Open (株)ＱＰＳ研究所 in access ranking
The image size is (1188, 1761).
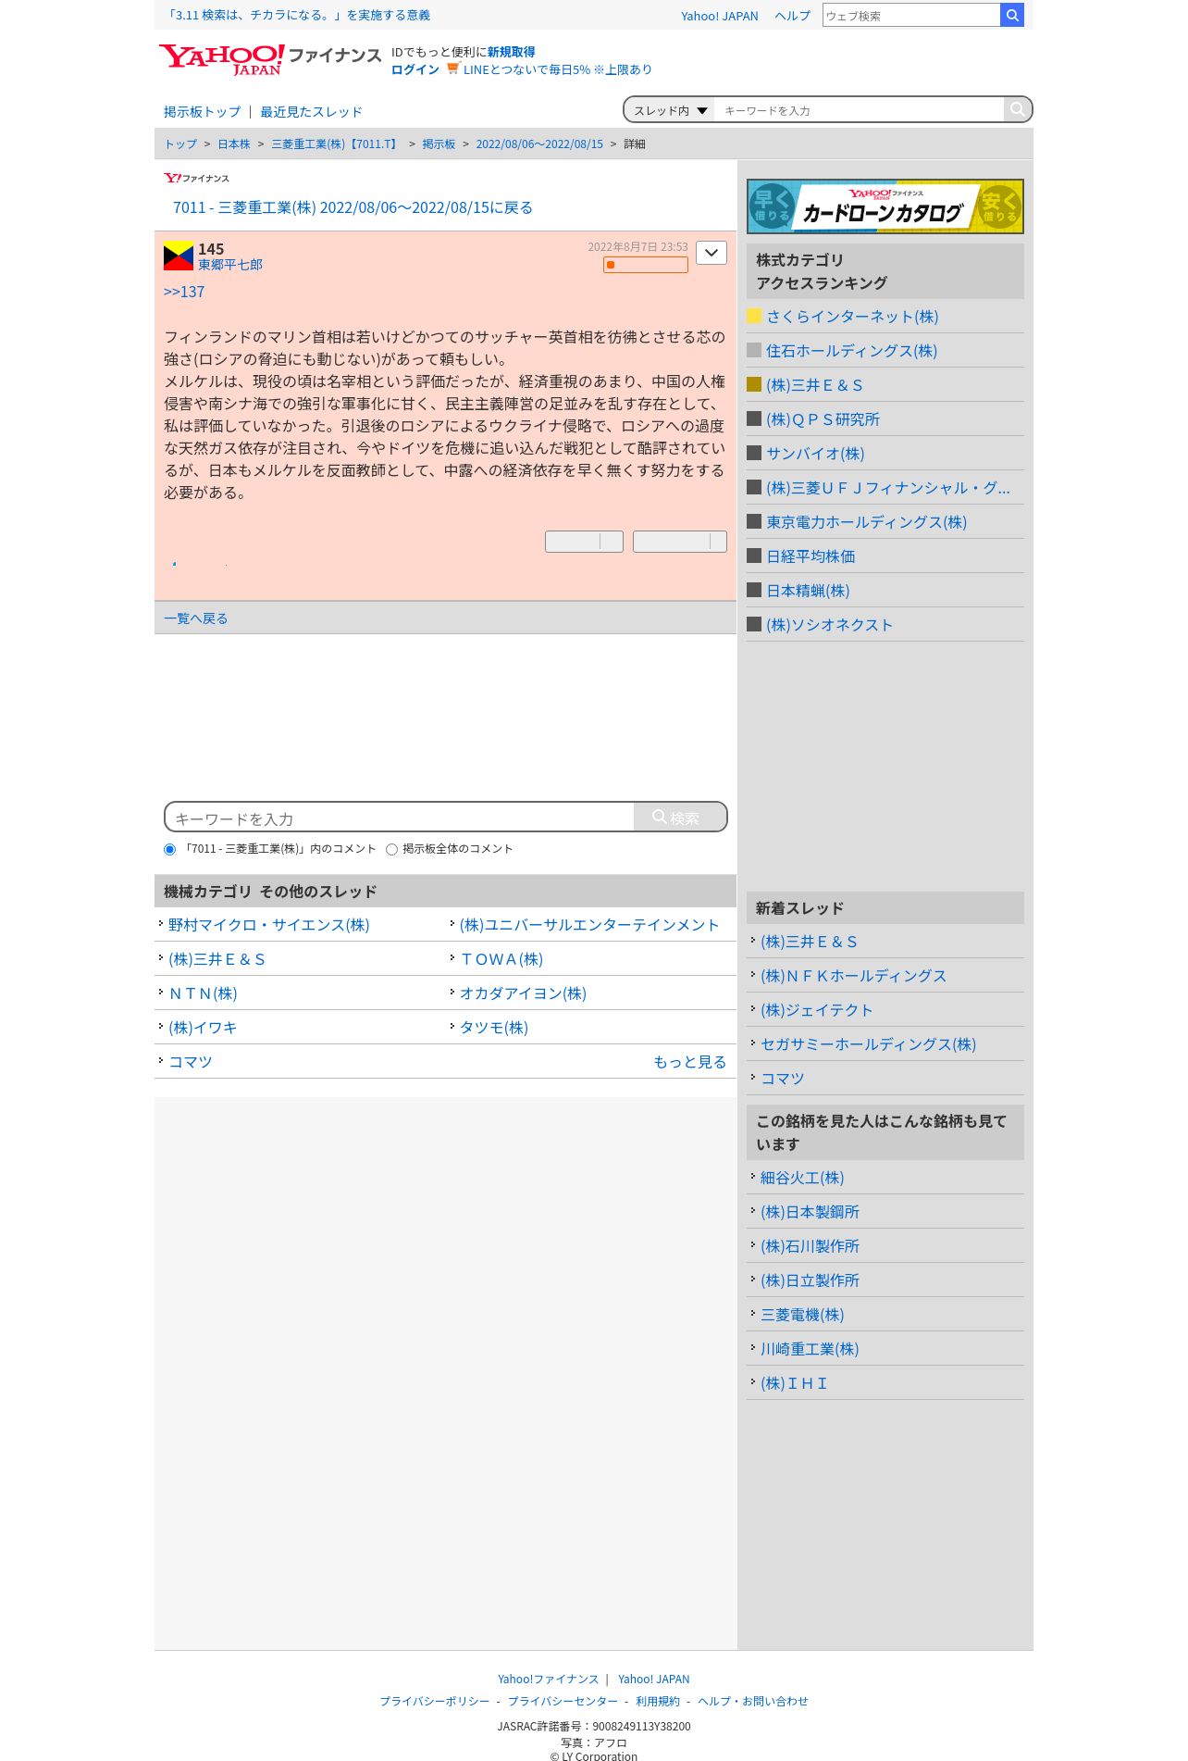[x=823, y=419]
